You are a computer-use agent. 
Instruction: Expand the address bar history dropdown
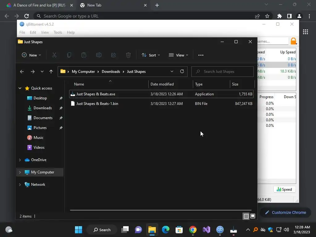point(172,71)
